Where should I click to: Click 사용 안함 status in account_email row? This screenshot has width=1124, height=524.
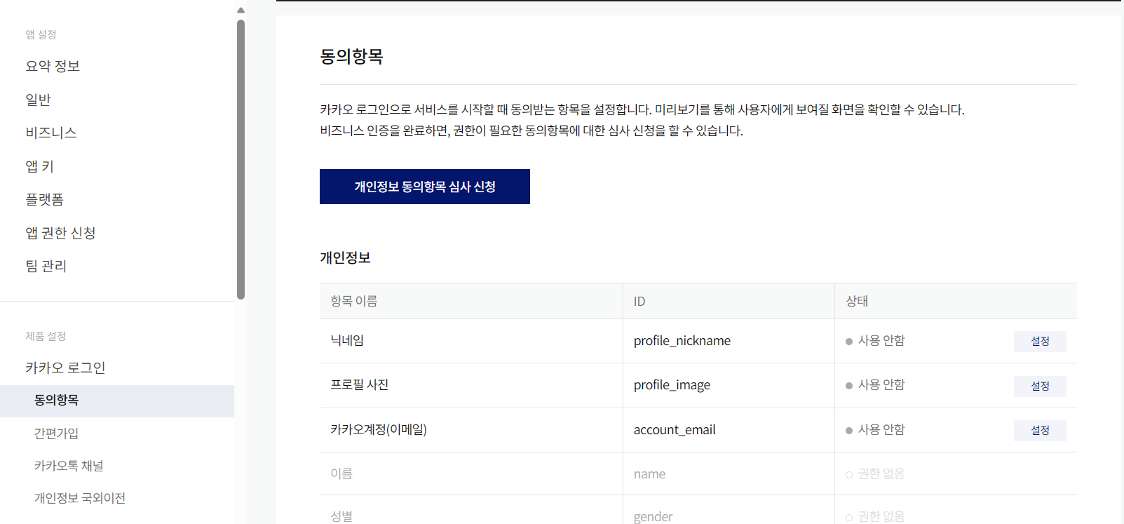875,429
